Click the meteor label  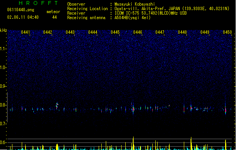point(53,12)
